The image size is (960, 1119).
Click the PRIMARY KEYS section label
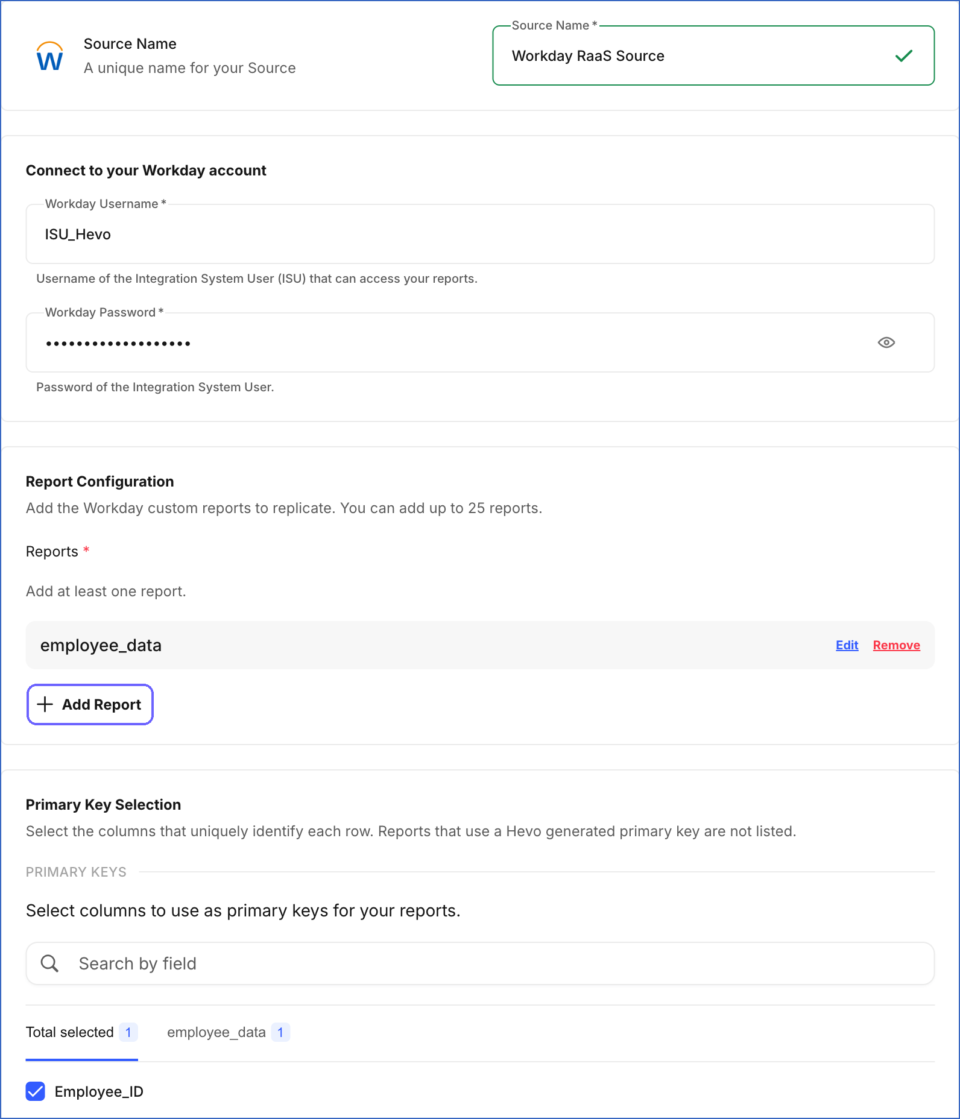pyautogui.click(x=76, y=872)
